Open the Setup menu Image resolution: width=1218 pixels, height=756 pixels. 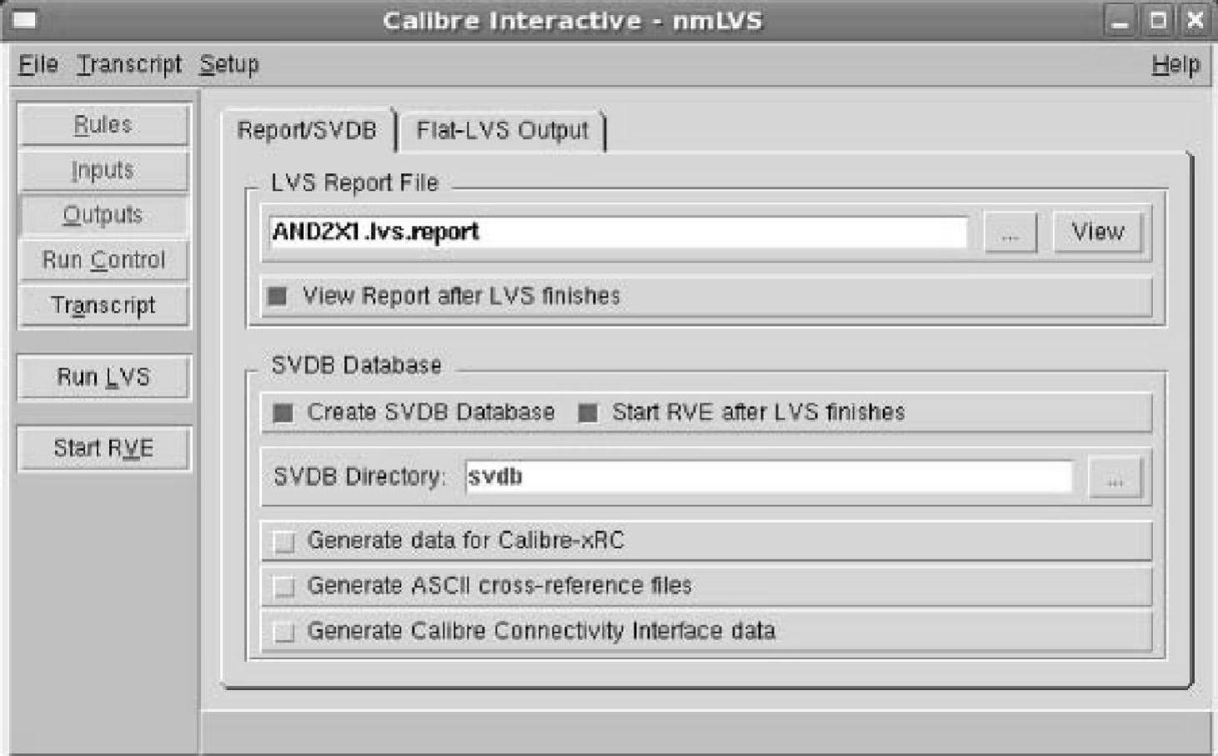(228, 64)
